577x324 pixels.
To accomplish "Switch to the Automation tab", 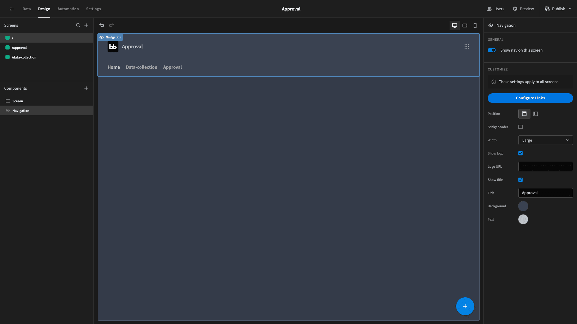I will (68, 9).
